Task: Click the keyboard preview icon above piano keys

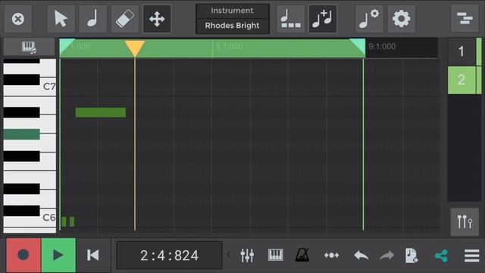Action: click(x=29, y=47)
